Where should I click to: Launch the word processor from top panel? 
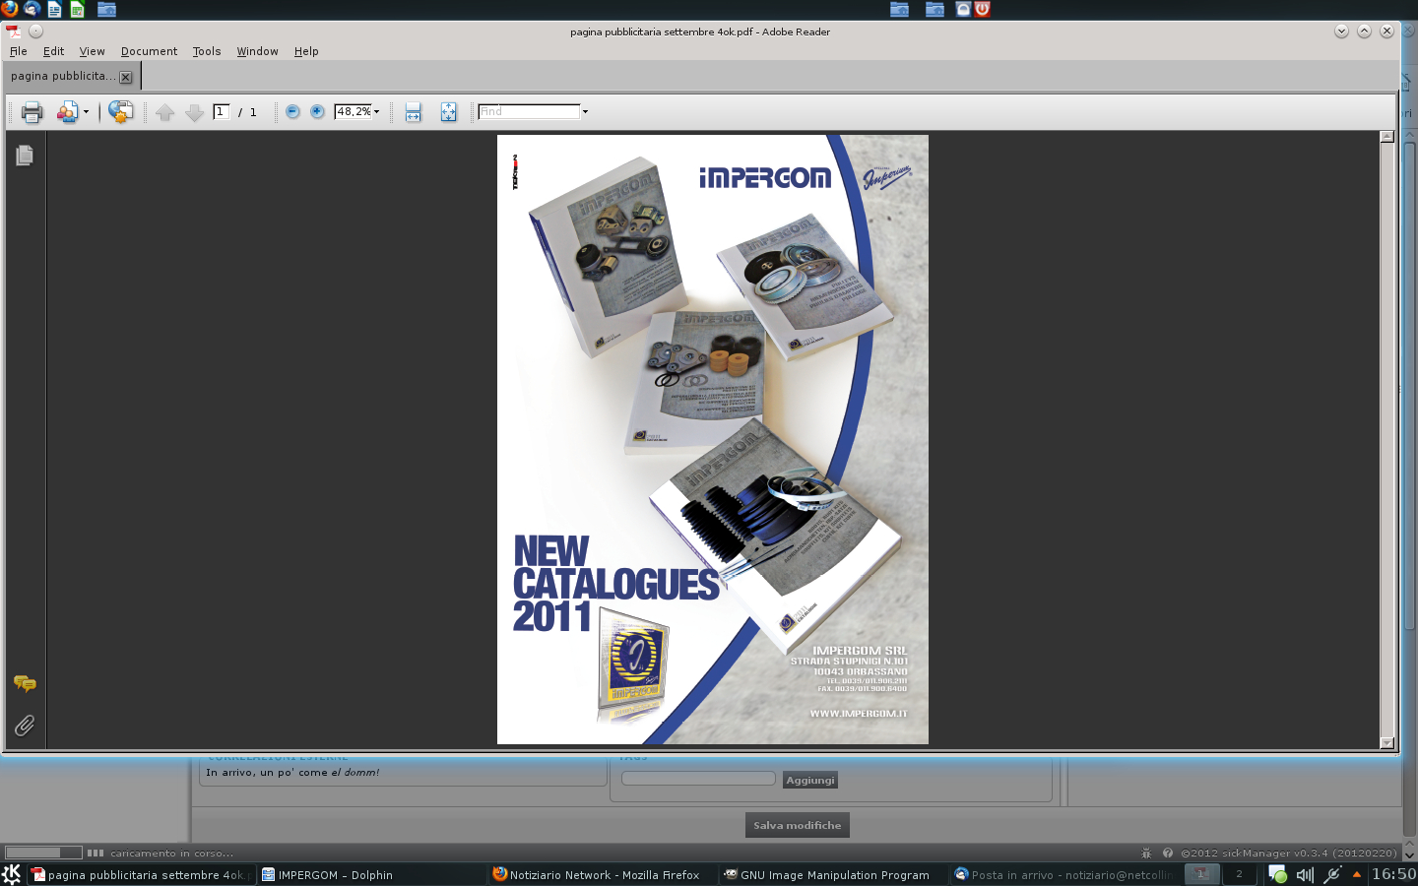pyautogui.click(x=54, y=9)
